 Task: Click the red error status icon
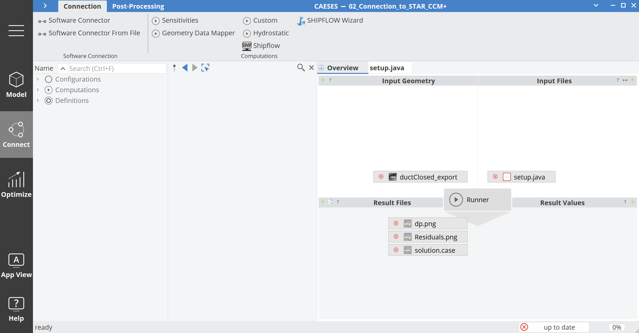pyautogui.click(x=524, y=327)
